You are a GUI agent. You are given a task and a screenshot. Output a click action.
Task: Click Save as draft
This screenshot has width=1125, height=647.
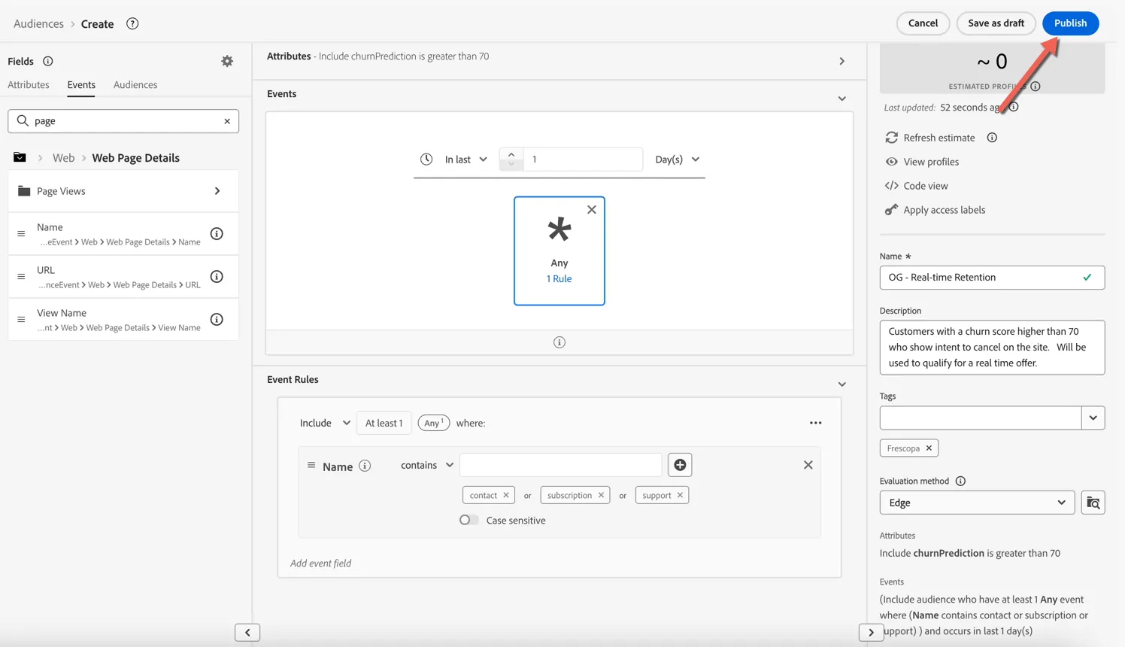996,23
